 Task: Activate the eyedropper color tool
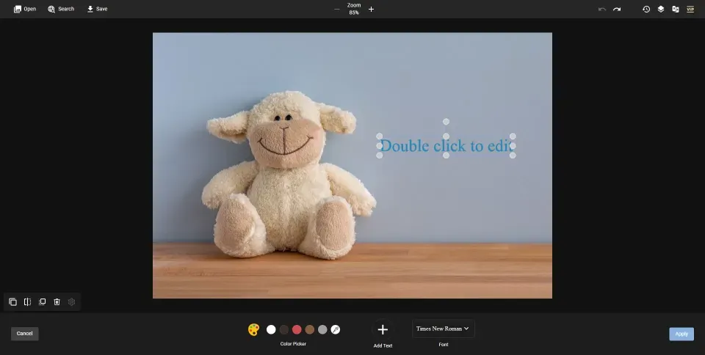336,329
